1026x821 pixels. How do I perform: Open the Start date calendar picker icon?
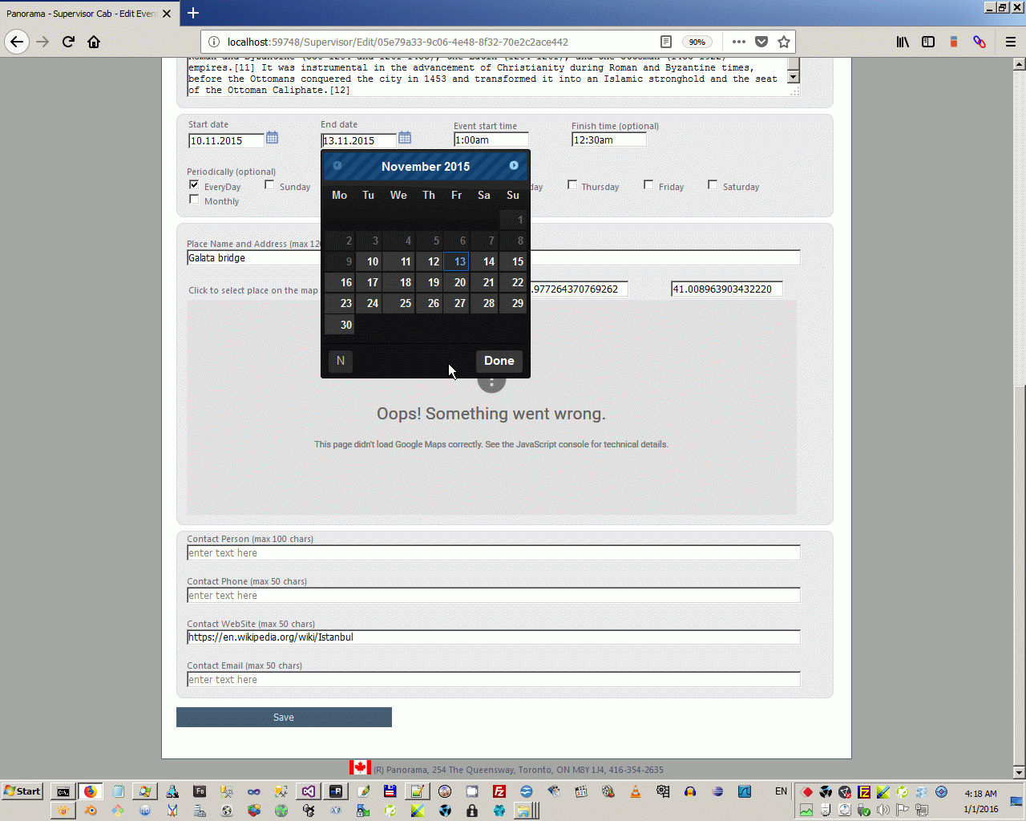(x=272, y=138)
